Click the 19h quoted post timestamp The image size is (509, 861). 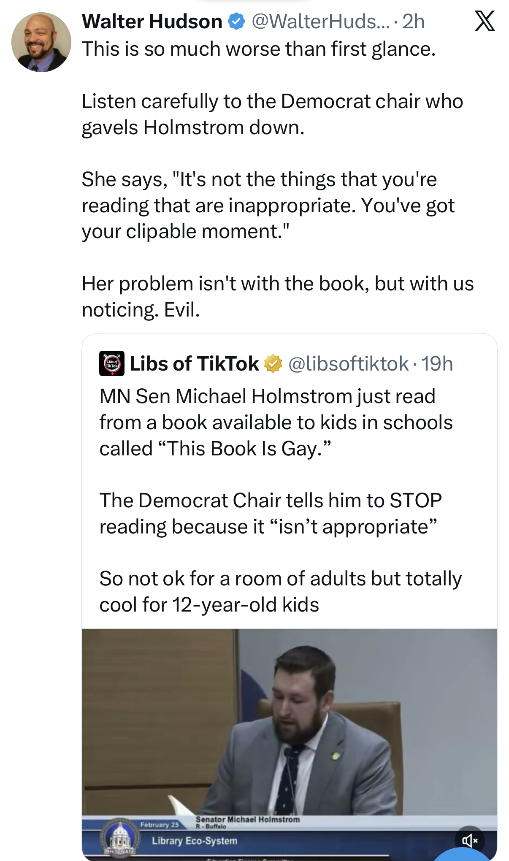tap(437, 364)
